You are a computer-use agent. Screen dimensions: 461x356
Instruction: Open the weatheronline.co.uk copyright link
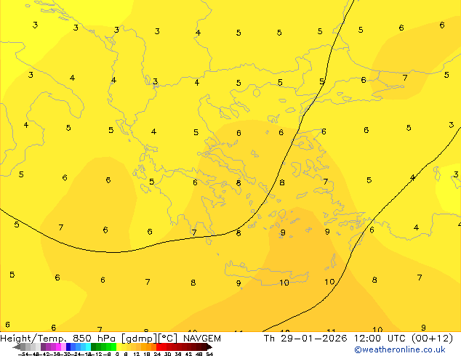click(x=399, y=349)
